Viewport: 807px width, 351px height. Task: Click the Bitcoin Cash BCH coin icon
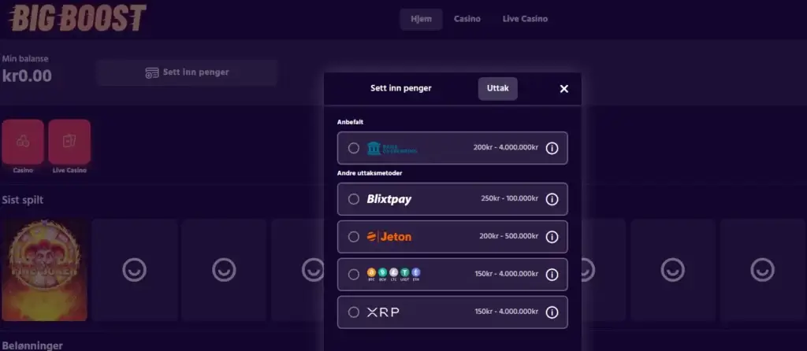coord(382,273)
